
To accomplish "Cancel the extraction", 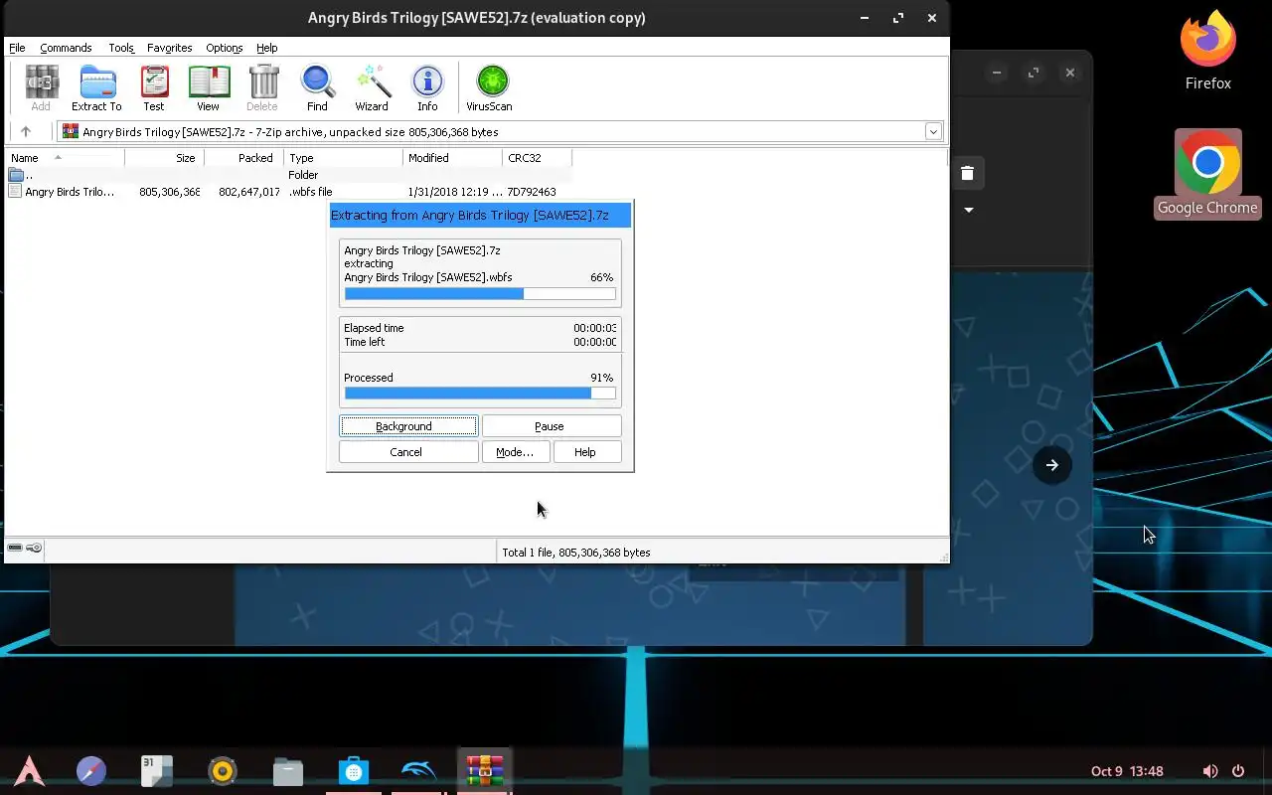I will 407,452.
